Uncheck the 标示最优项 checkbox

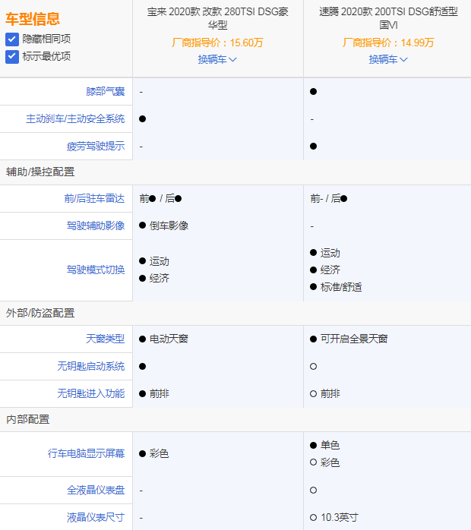(x=12, y=57)
